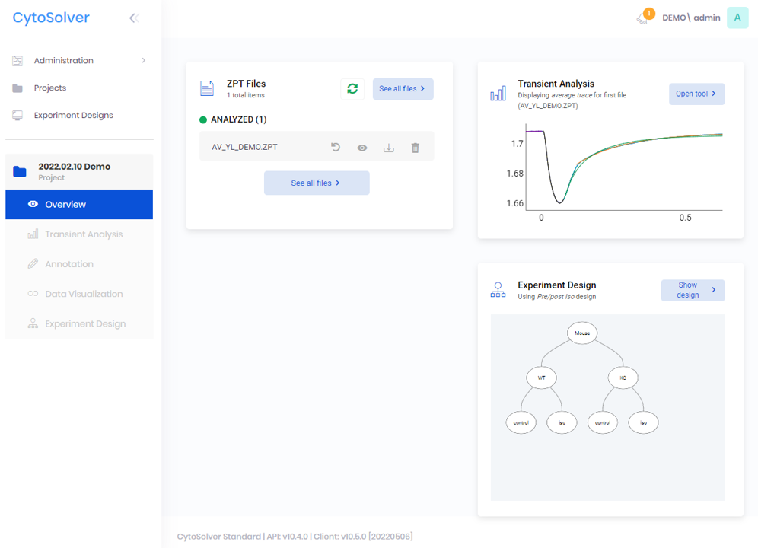Click the admin avatar letter A
Image resolution: width=758 pixels, height=548 pixels.
737,18
